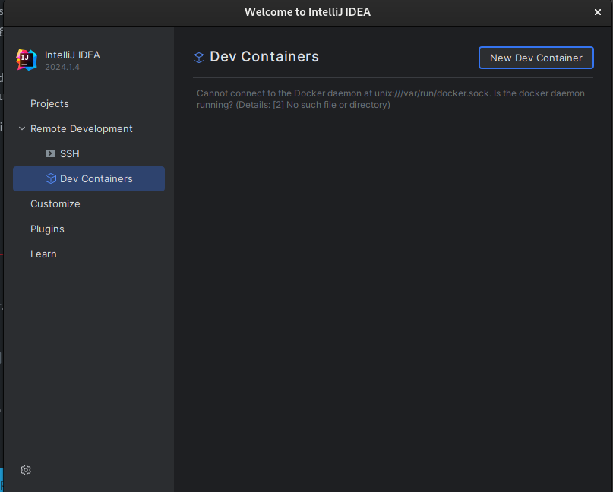Select the SSH entry label
This screenshot has width=613, height=492.
(70, 153)
